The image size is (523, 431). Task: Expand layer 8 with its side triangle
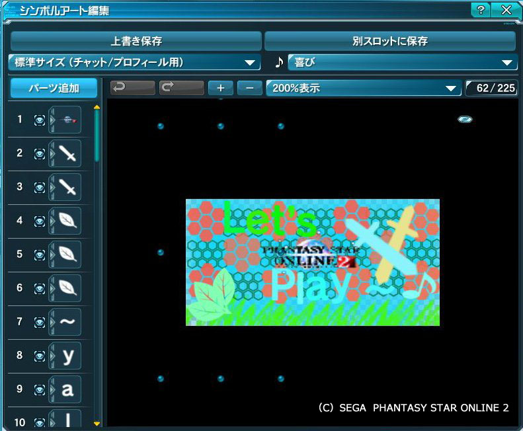click(x=52, y=356)
